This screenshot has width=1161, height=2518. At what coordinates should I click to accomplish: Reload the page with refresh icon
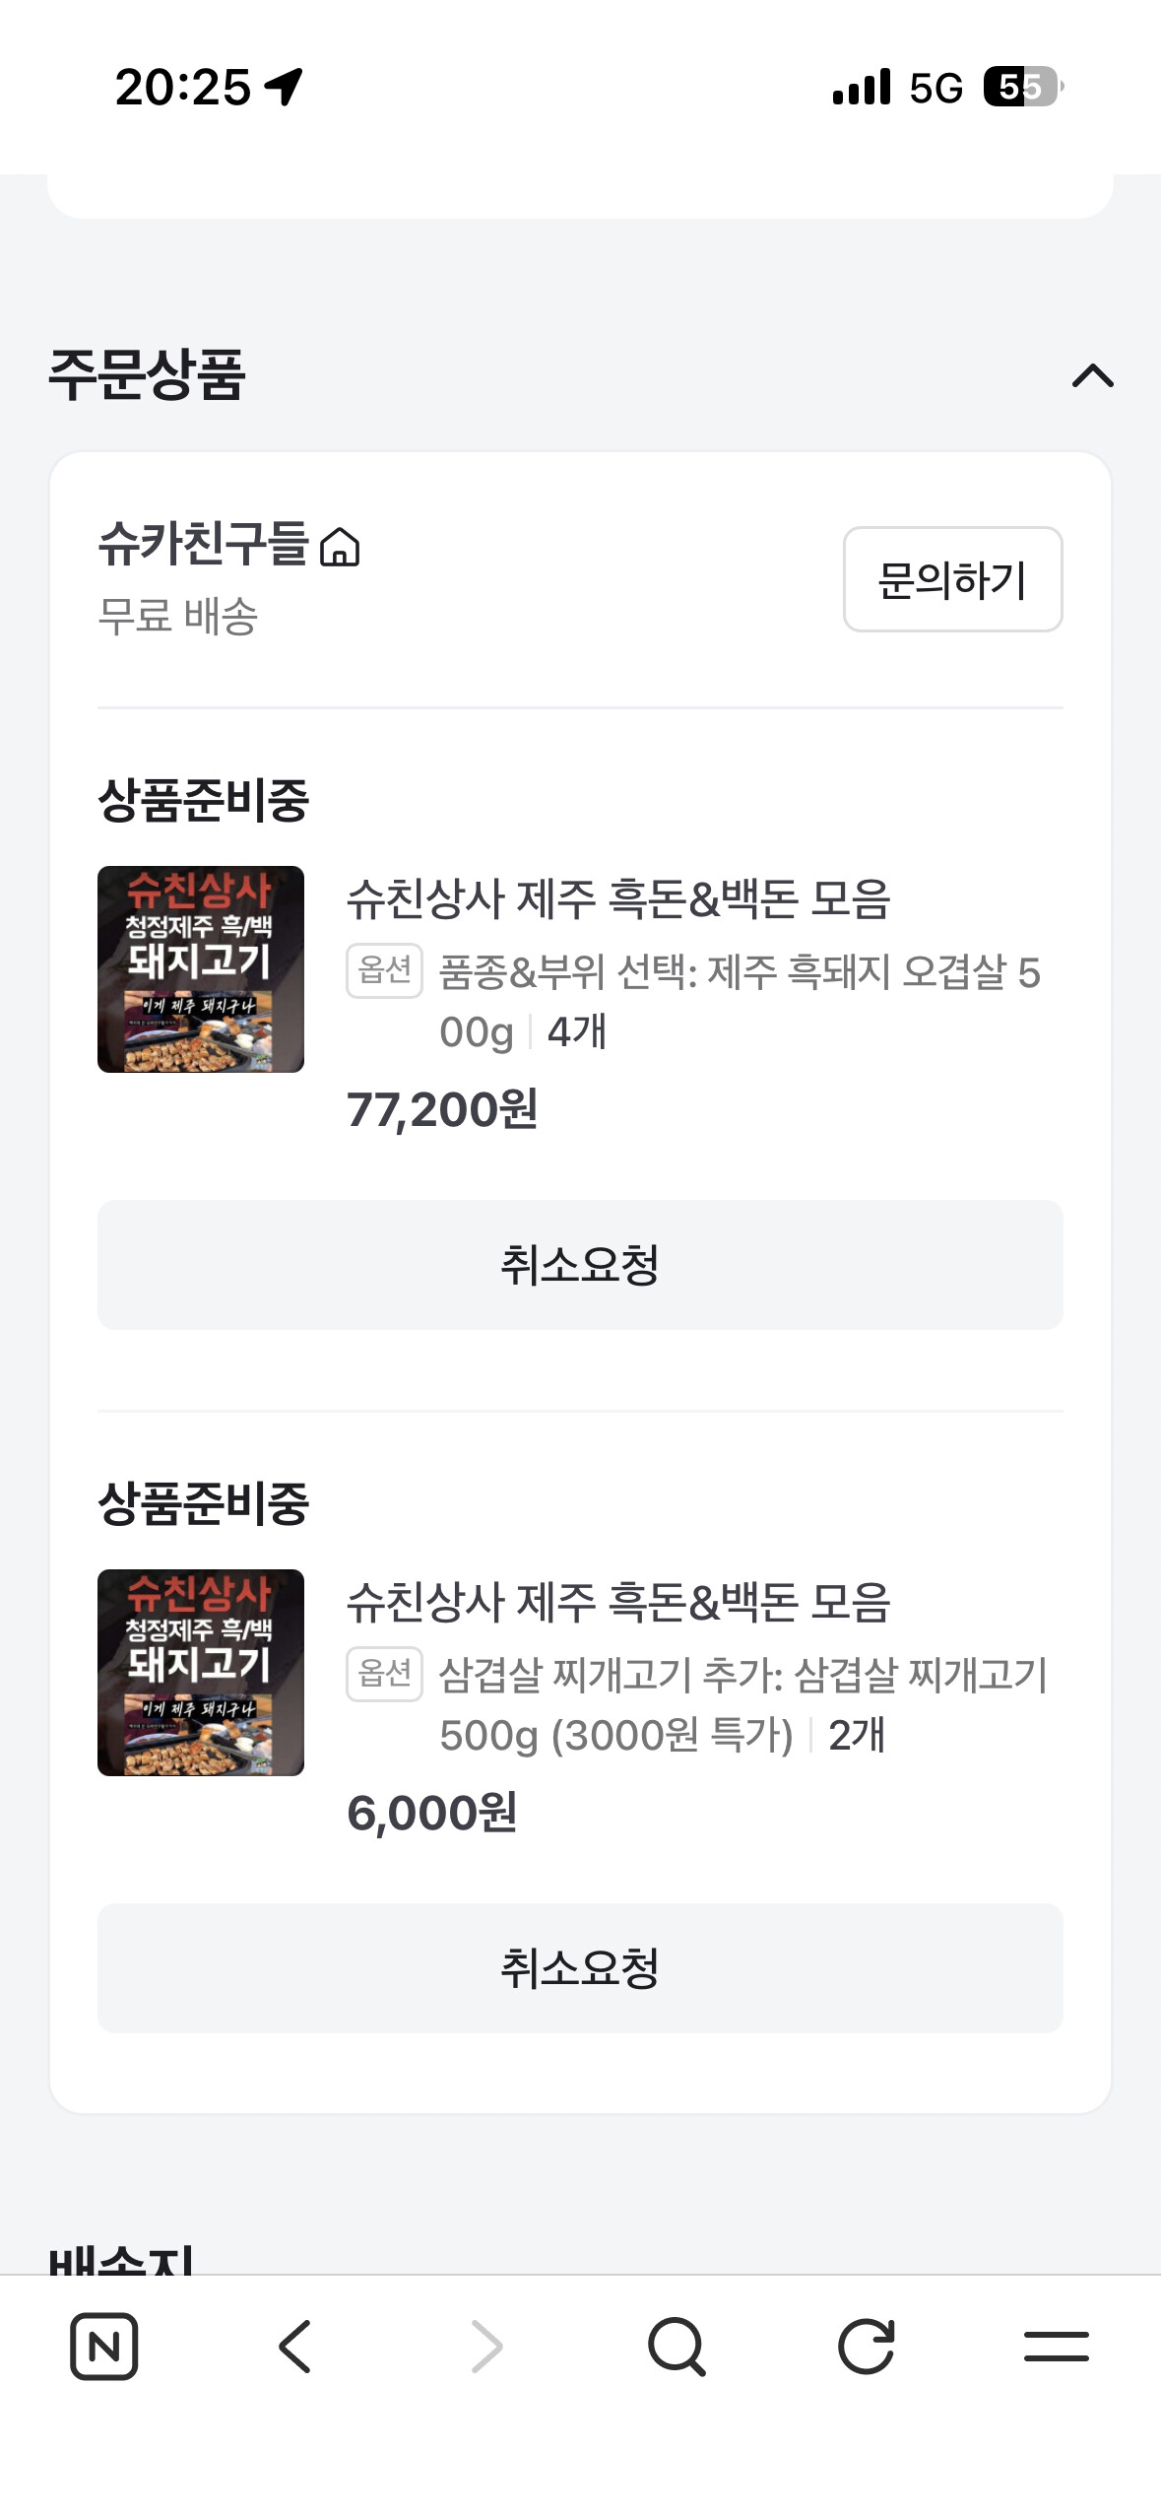pos(867,2346)
